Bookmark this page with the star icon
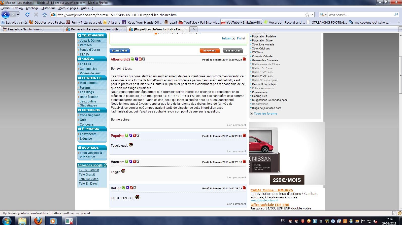 [307, 15]
